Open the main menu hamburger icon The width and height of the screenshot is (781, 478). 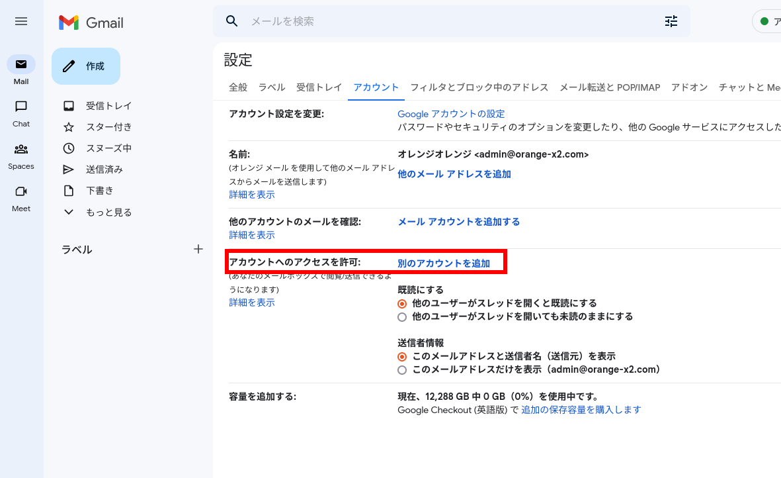coord(21,21)
